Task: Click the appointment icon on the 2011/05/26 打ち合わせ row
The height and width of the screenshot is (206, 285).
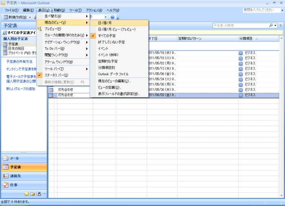Action: coord(51,90)
